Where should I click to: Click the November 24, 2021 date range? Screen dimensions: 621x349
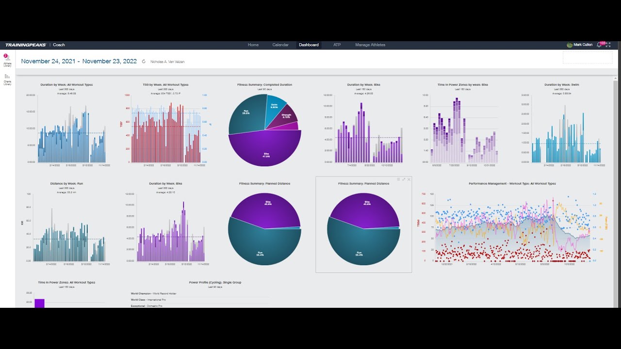pos(79,61)
